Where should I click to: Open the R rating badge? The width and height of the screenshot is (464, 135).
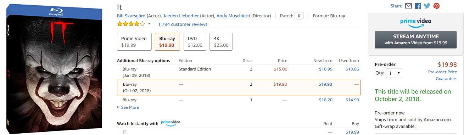pyautogui.click(x=299, y=16)
